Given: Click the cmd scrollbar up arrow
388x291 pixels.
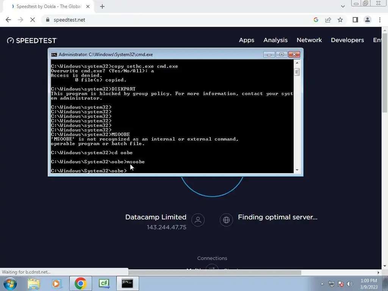Looking at the screenshot, I should tap(297, 63).
